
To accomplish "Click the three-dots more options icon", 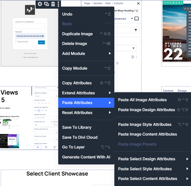I will [58, 4].
